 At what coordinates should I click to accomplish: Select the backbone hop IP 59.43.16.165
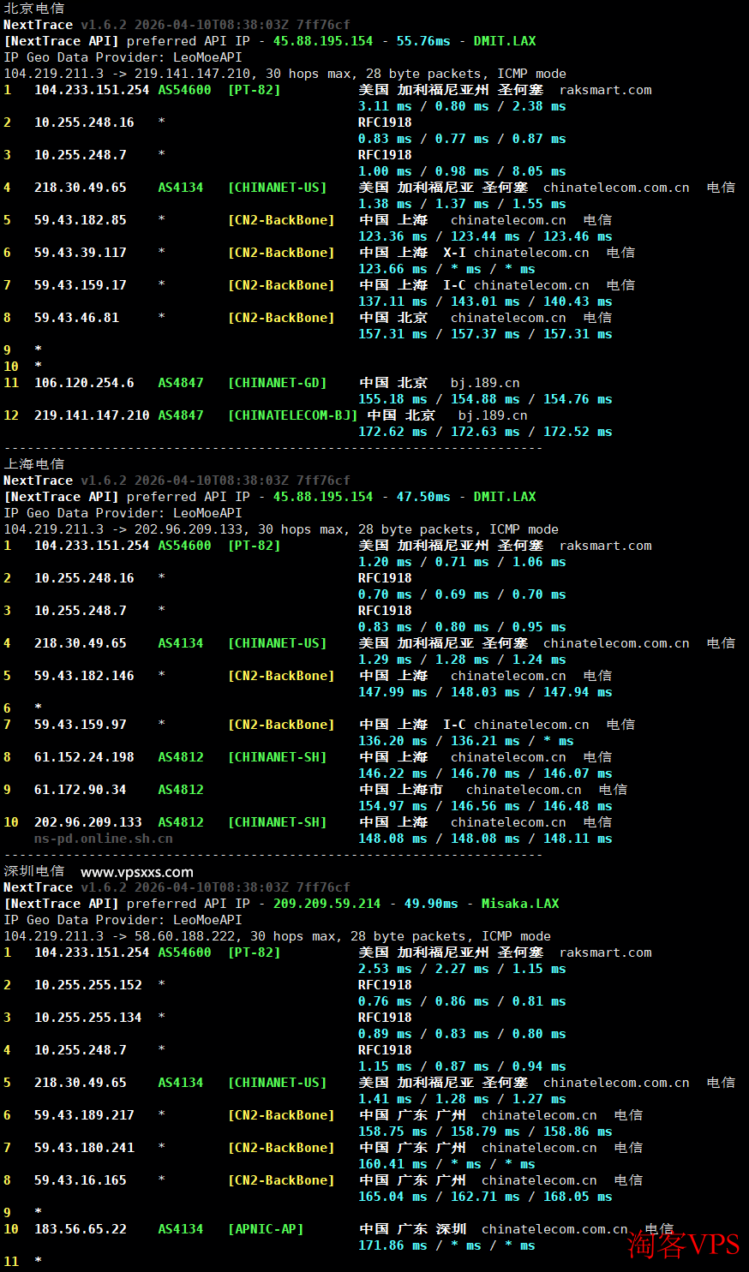tap(81, 1180)
